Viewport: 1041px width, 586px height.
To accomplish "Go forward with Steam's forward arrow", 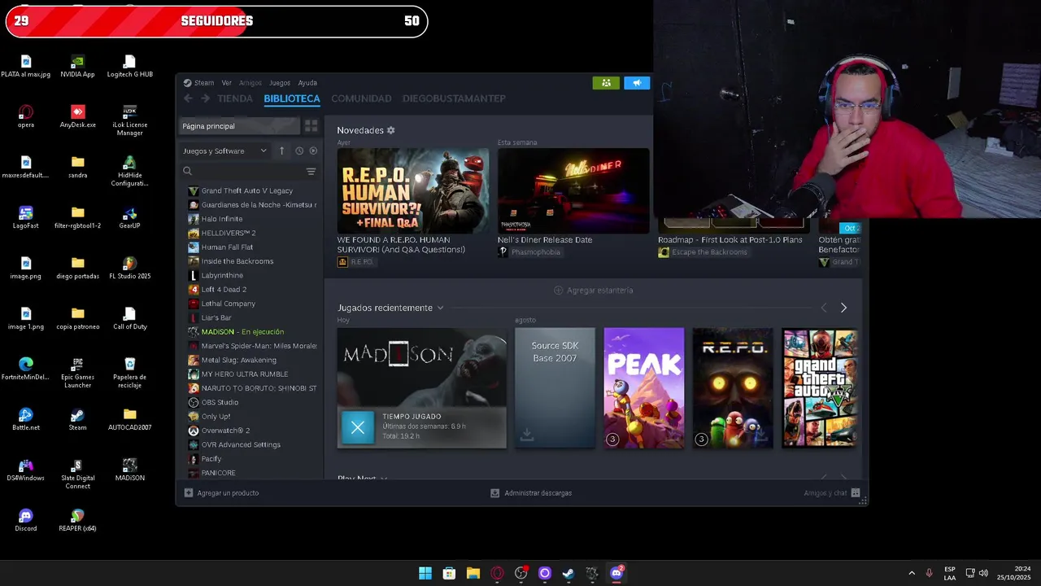I will [x=205, y=98].
